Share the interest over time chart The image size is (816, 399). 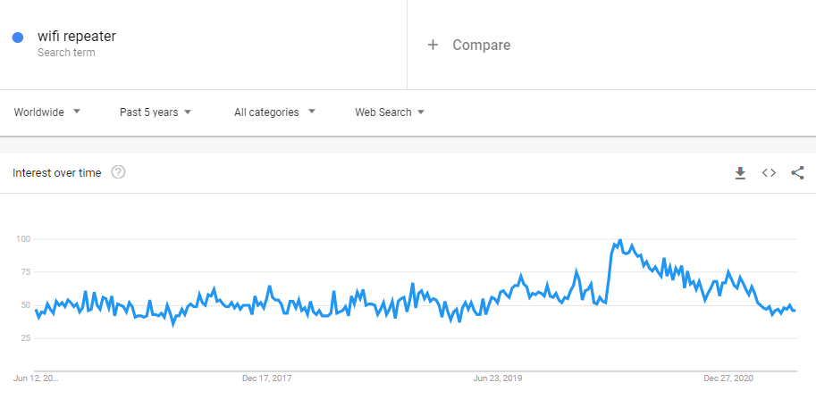797,173
